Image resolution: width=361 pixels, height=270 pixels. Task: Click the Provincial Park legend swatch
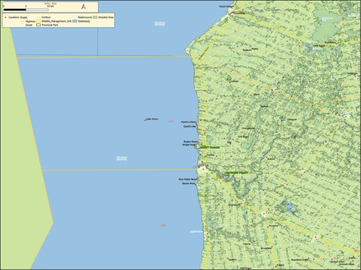pyautogui.click(x=38, y=25)
